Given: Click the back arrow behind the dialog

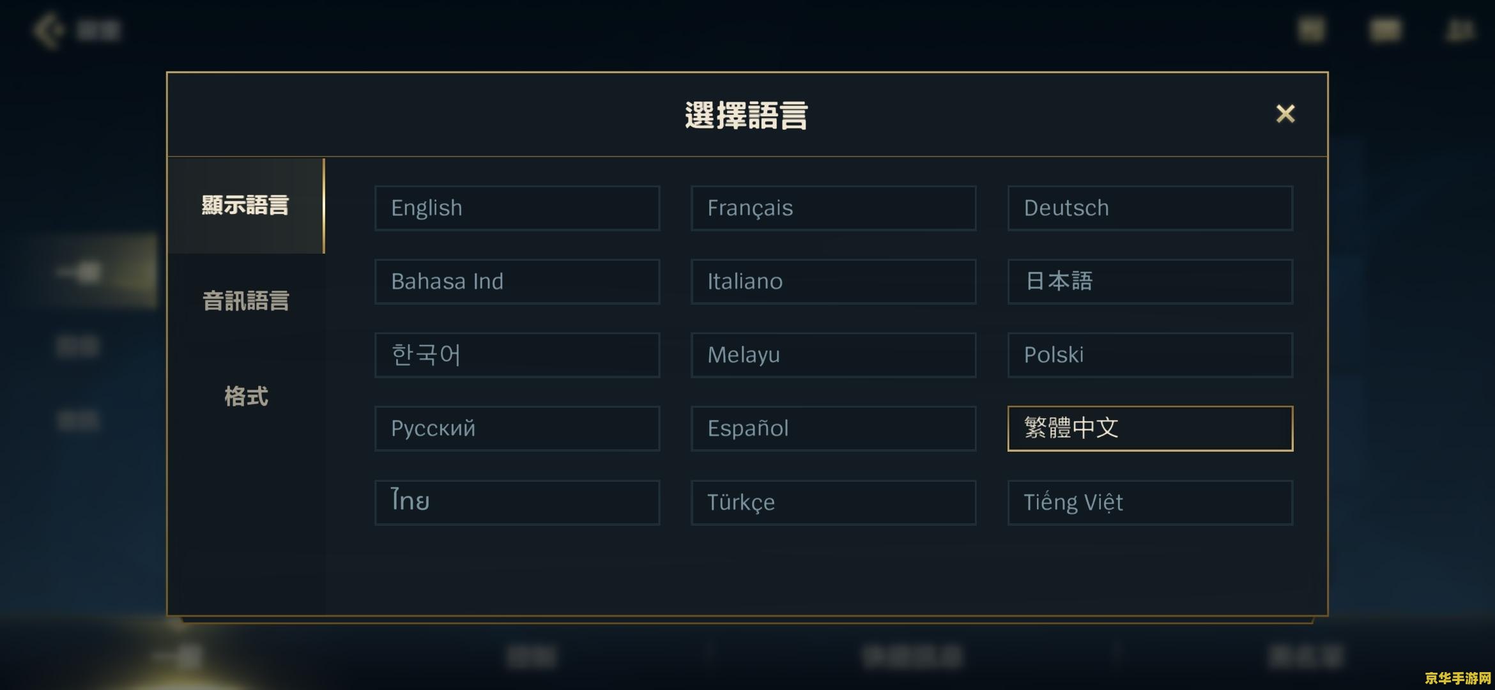Looking at the screenshot, I should click(49, 30).
